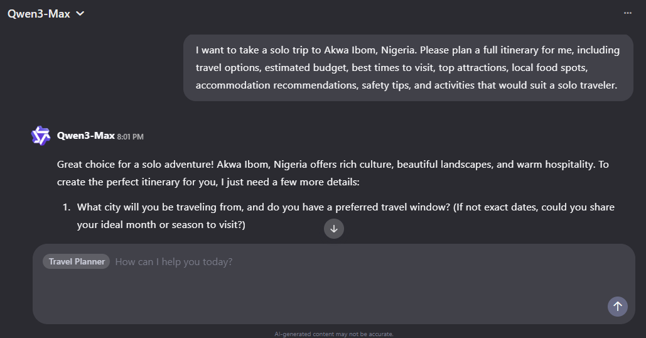Click the scroll-to-bottom down arrow
Viewport: 646px width, 338px height.
334,229
